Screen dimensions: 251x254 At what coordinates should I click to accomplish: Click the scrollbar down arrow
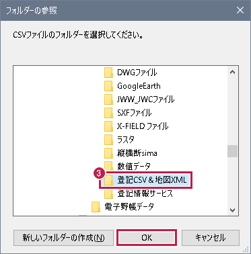click(233, 210)
